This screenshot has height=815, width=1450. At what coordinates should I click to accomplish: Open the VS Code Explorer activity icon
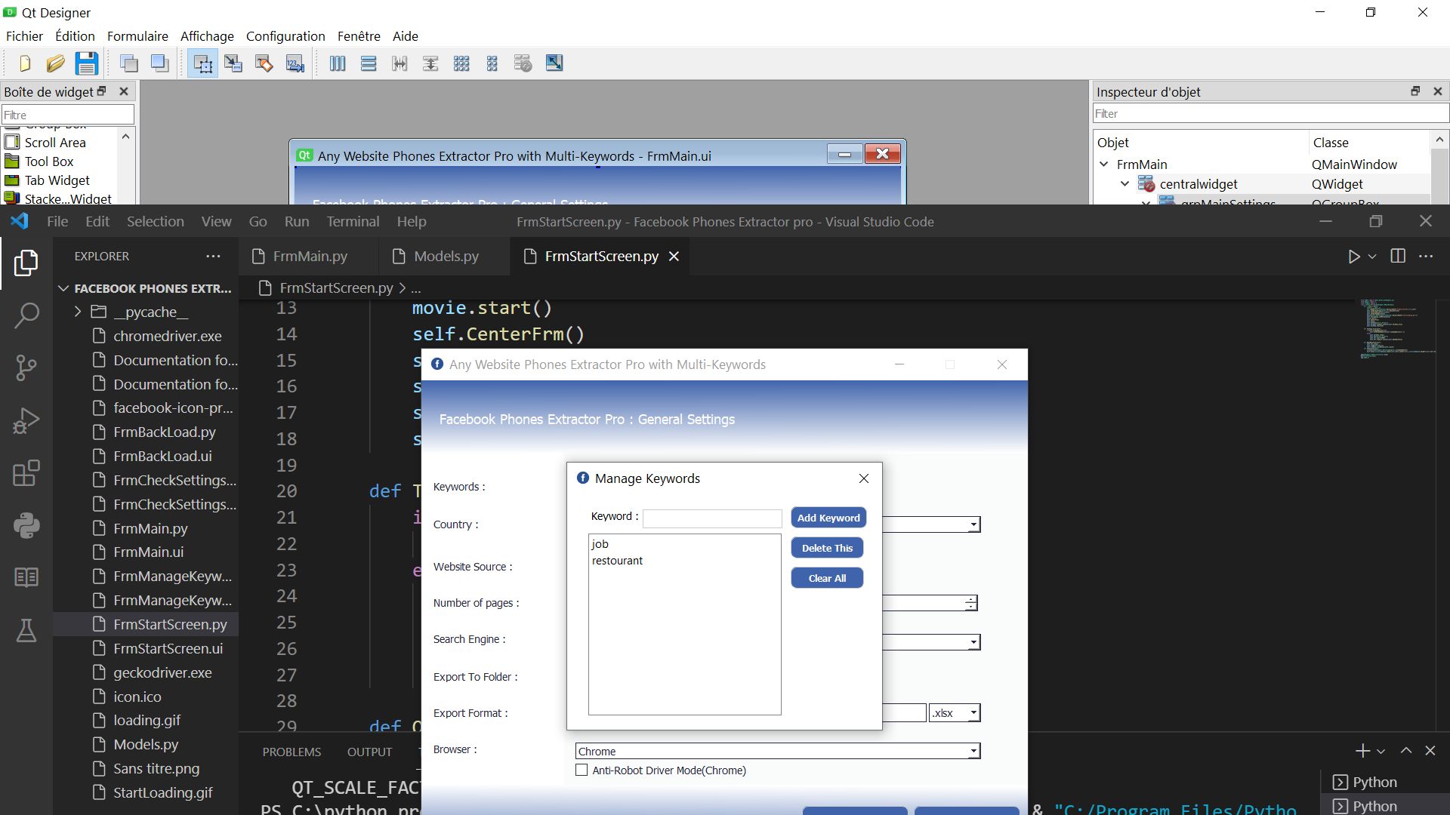[26, 263]
